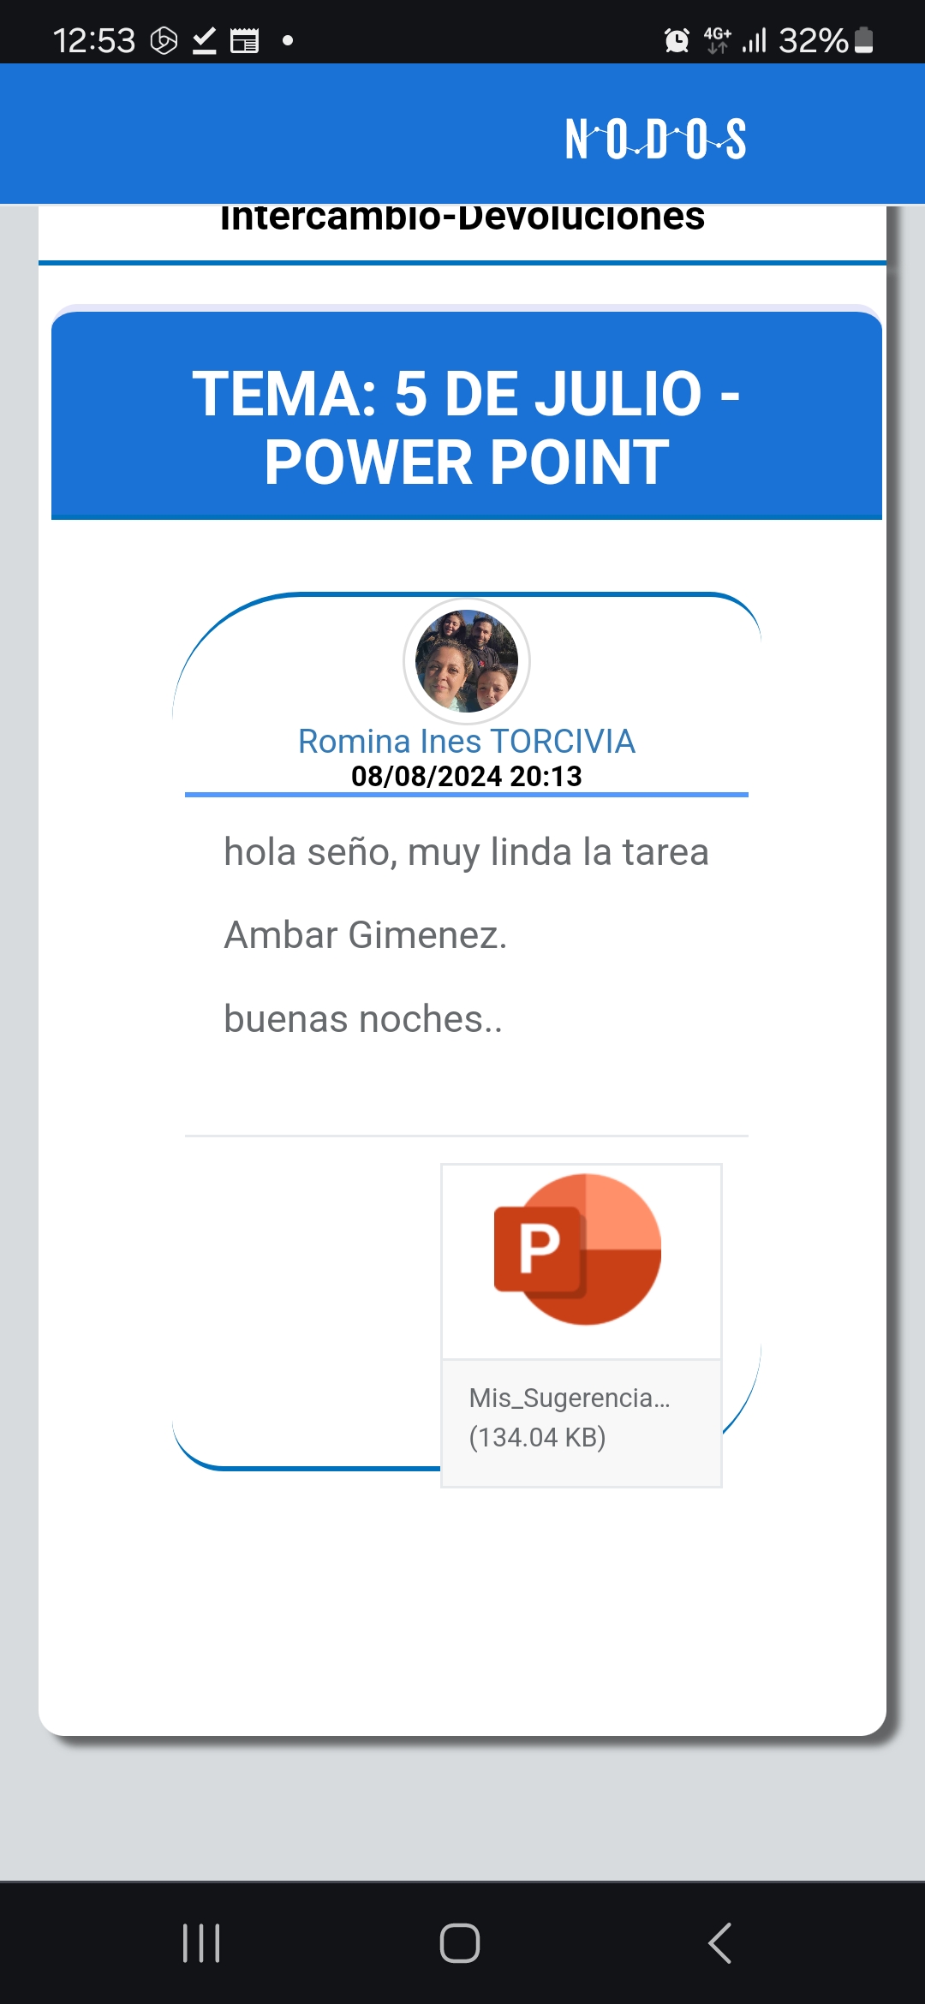
Task: Tap the TEMA: 5 DE JULIO banner
Action: [x=467, y=428]
